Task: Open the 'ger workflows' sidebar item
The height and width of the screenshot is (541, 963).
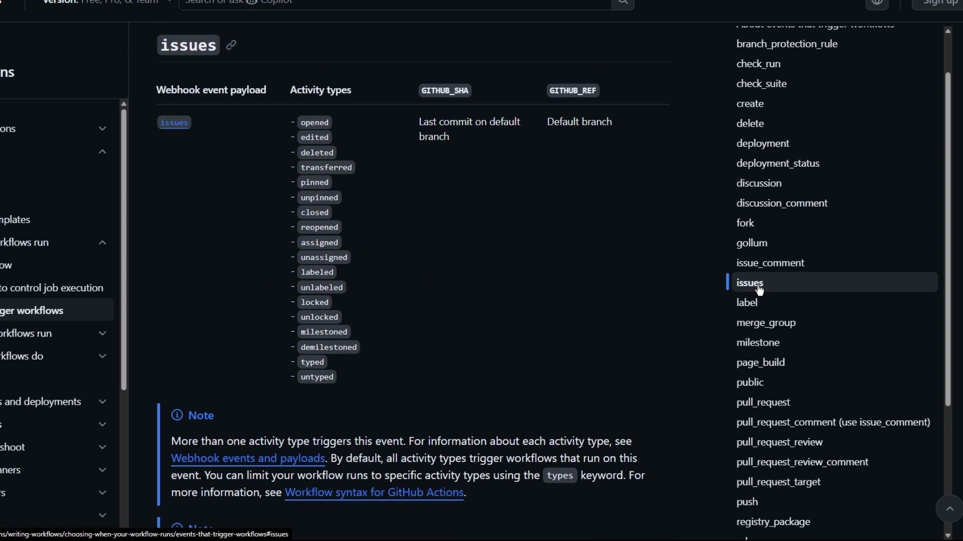Action: point(57,311)
